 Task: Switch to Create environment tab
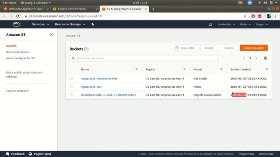point(75,9)
